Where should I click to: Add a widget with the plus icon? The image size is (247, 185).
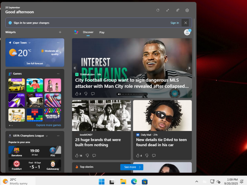tap(60, 32)
